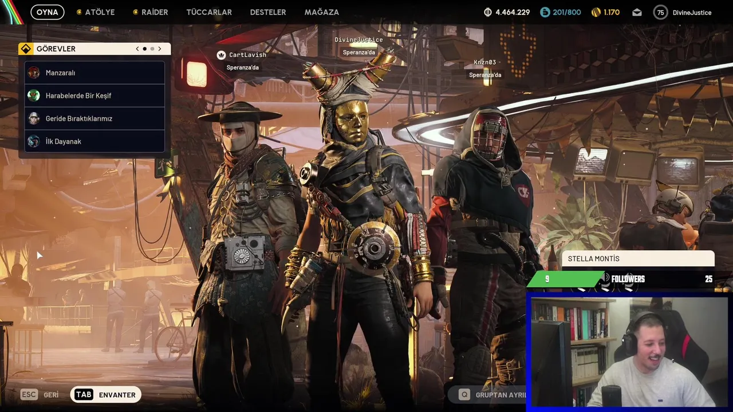Click the level 75 badge
The image size is (733, 412).
click(x=661, y=12)
